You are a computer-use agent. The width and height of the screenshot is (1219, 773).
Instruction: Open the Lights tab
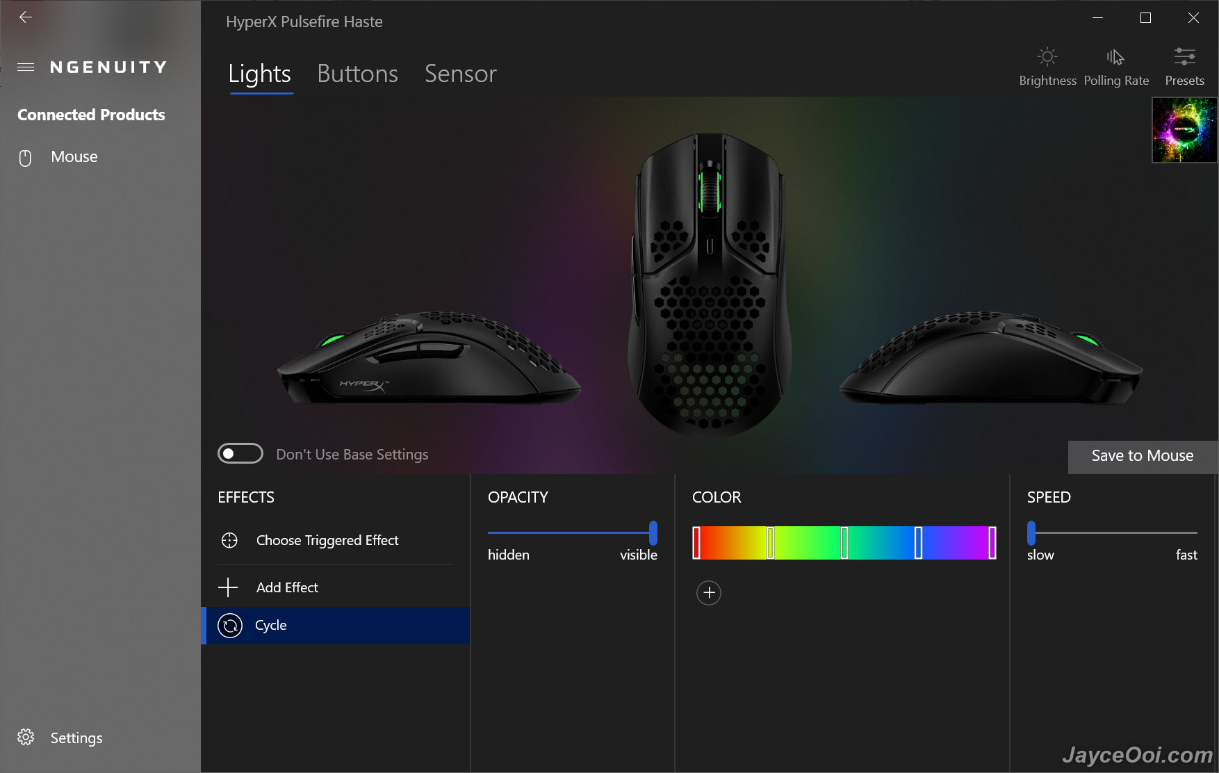coord(260,74)
